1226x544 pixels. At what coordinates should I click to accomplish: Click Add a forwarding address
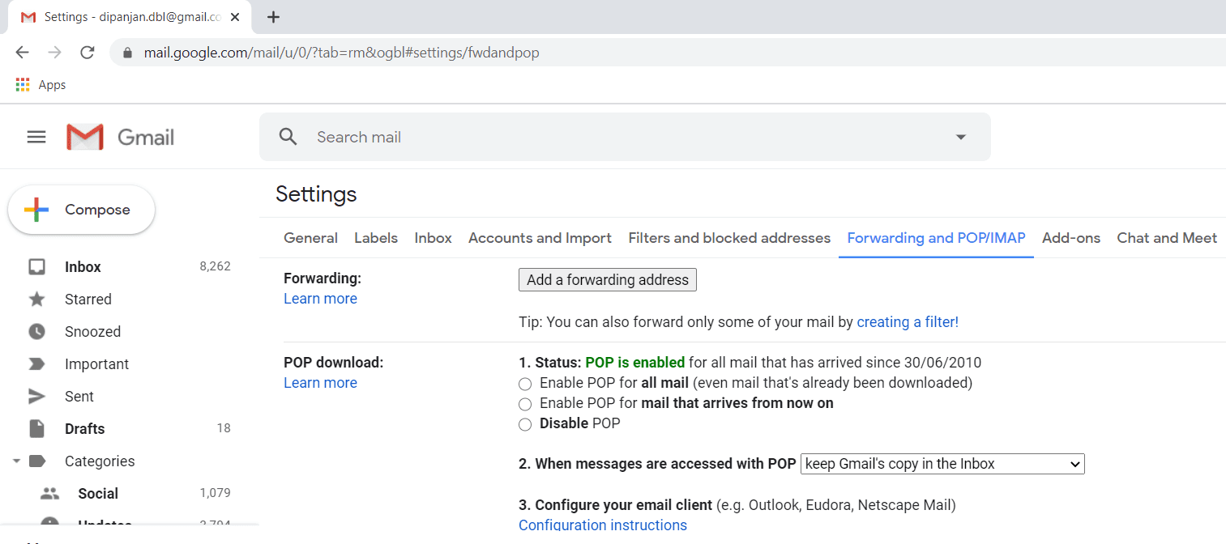tap(607, 279)
